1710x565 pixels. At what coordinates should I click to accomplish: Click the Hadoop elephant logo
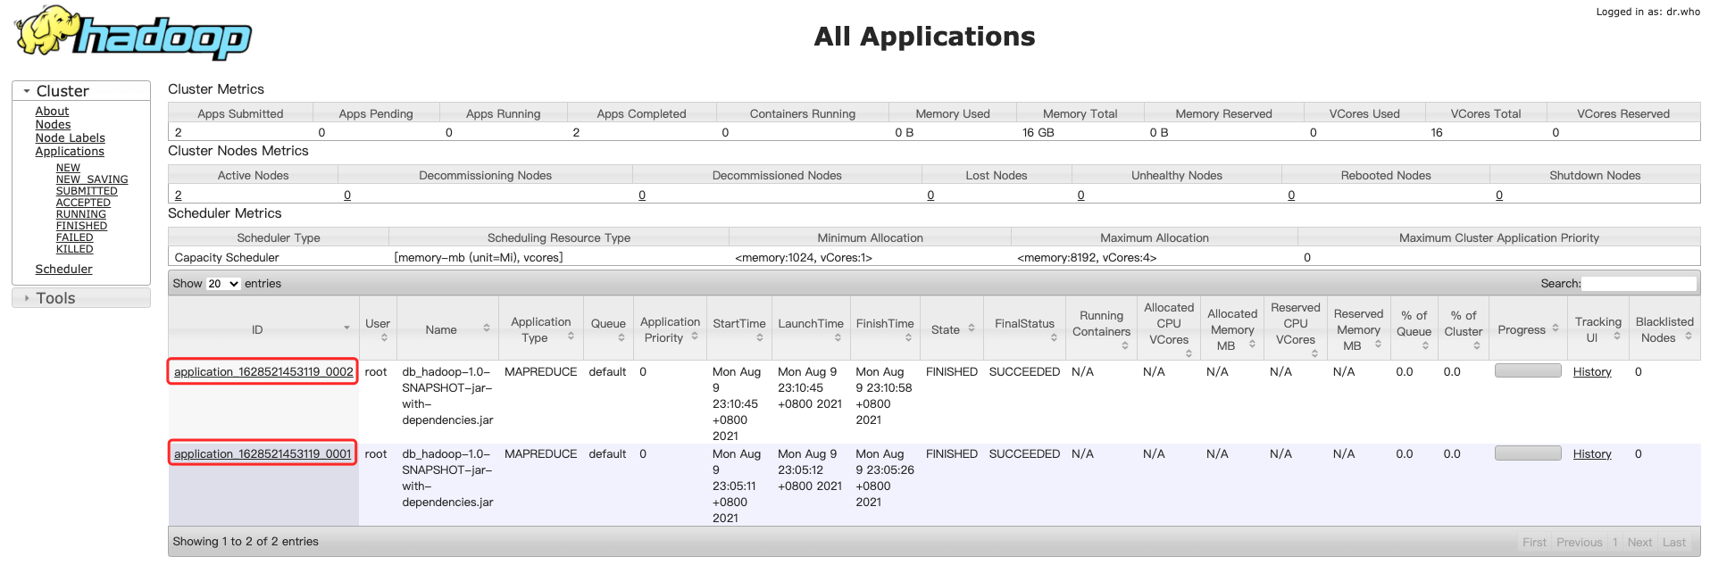coord(133,33)
